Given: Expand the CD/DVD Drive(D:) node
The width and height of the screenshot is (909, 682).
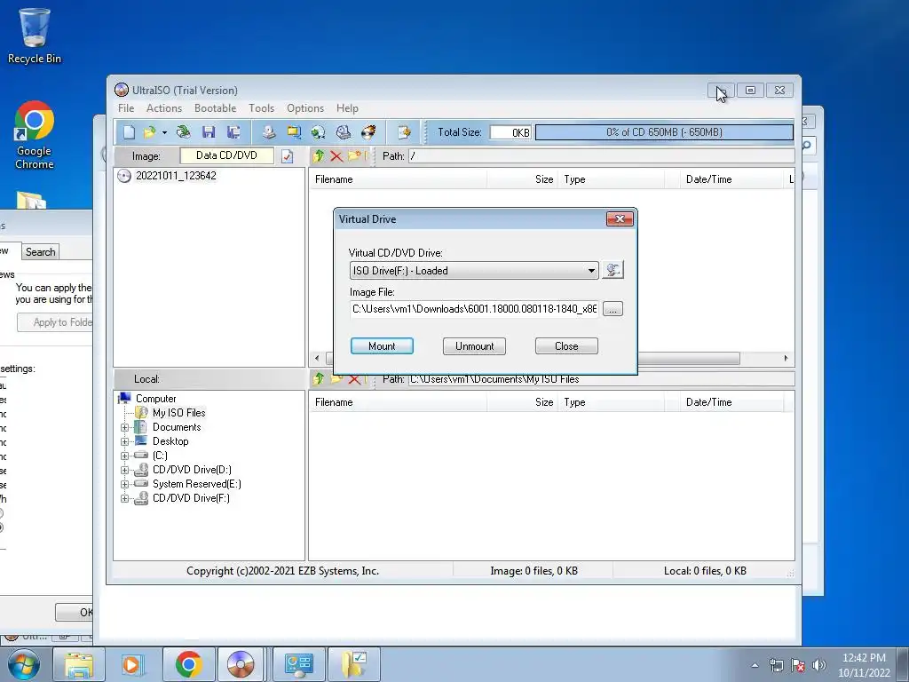Looking at the screenshot, I should coord(124,471).
